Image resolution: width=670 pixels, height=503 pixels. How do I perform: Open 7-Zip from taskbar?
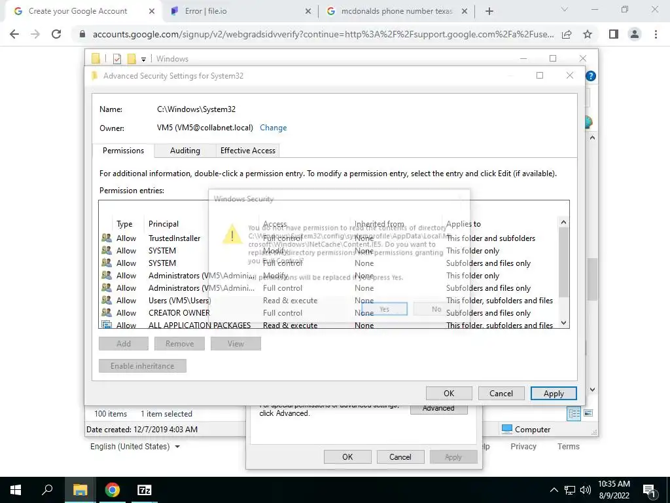click(x=144, y=490)
